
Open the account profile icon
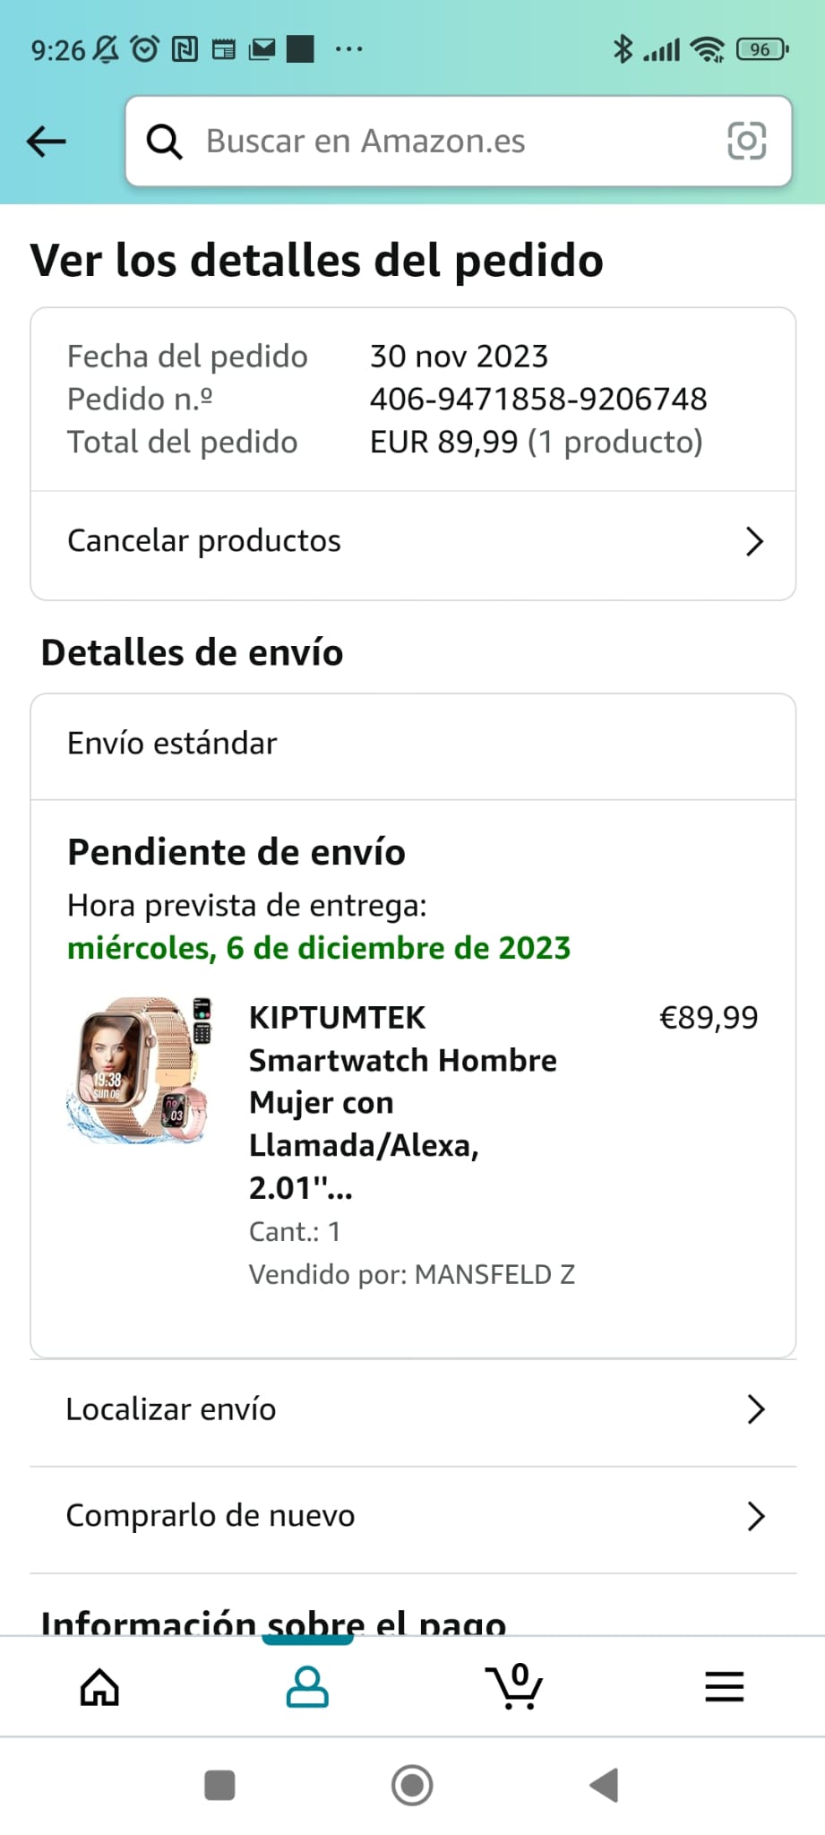click(307, 1688)
